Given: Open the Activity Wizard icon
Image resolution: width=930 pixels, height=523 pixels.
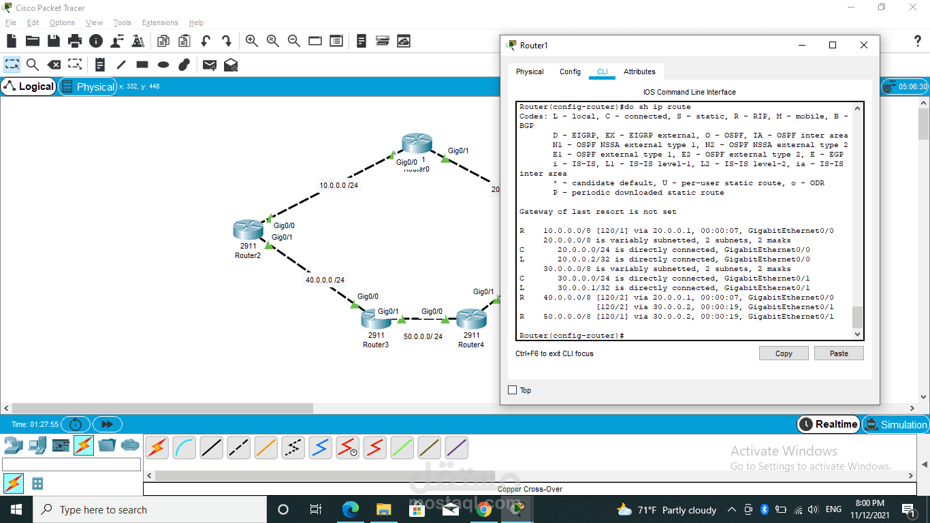Looking at the screenshot, I should [x=138, y=41].
